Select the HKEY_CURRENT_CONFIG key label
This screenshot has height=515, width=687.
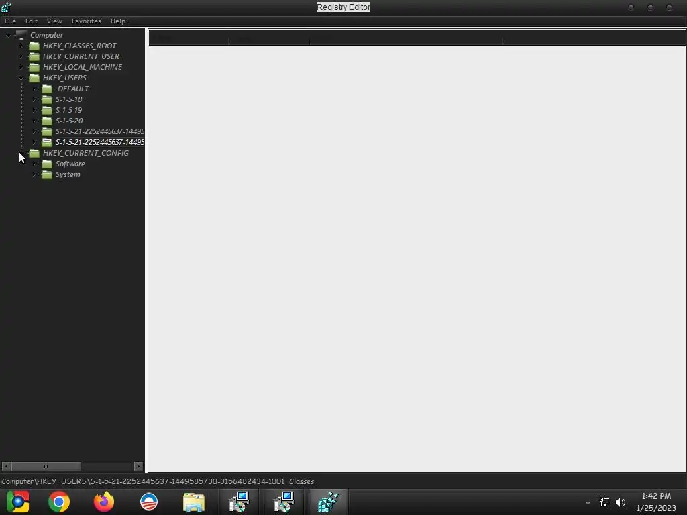pos(85,153)
